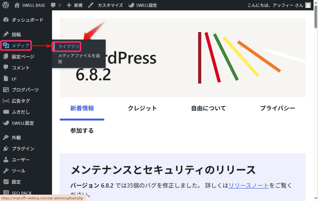Click the プラグイン plug icon
Viewport: 318px width, 201px height.
click(x=6, y=148)
